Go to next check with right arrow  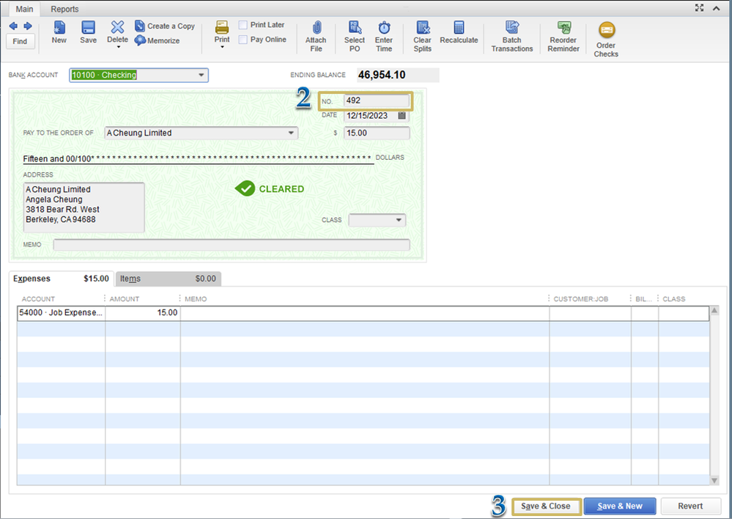coord(28,26)
